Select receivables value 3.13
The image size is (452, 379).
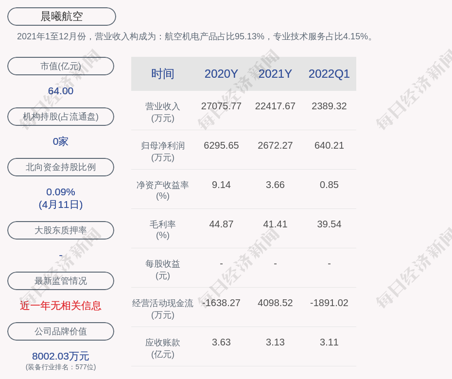(275, 343)
